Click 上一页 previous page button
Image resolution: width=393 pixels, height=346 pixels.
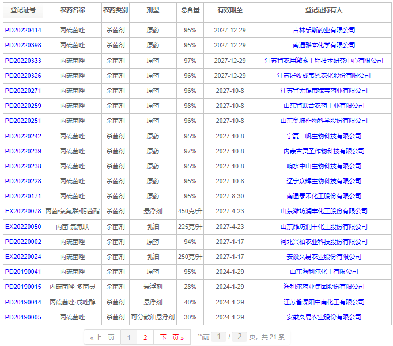102,337
